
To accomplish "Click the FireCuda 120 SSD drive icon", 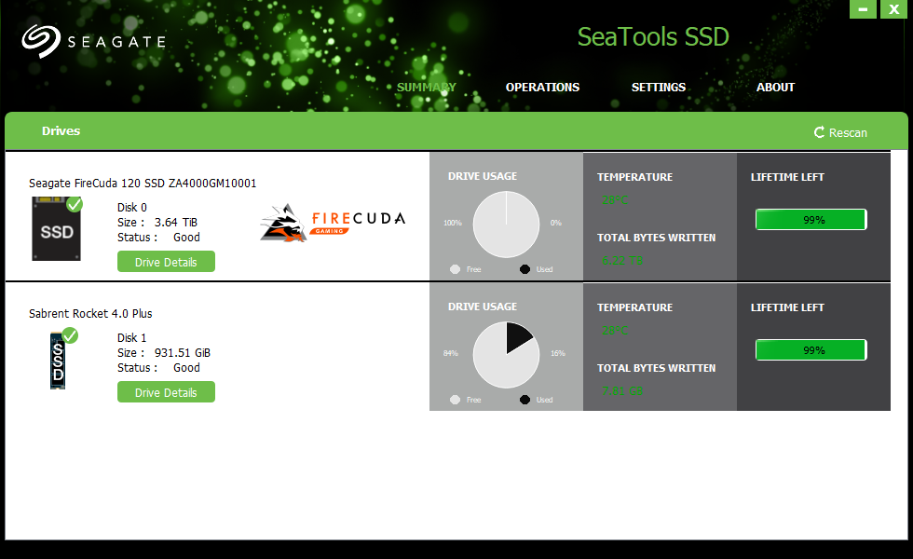I will pyautogui.click(x=56, y=229).
